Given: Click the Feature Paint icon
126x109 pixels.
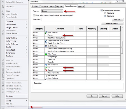Looking at the screenshot, I should (x=3, y=31).
